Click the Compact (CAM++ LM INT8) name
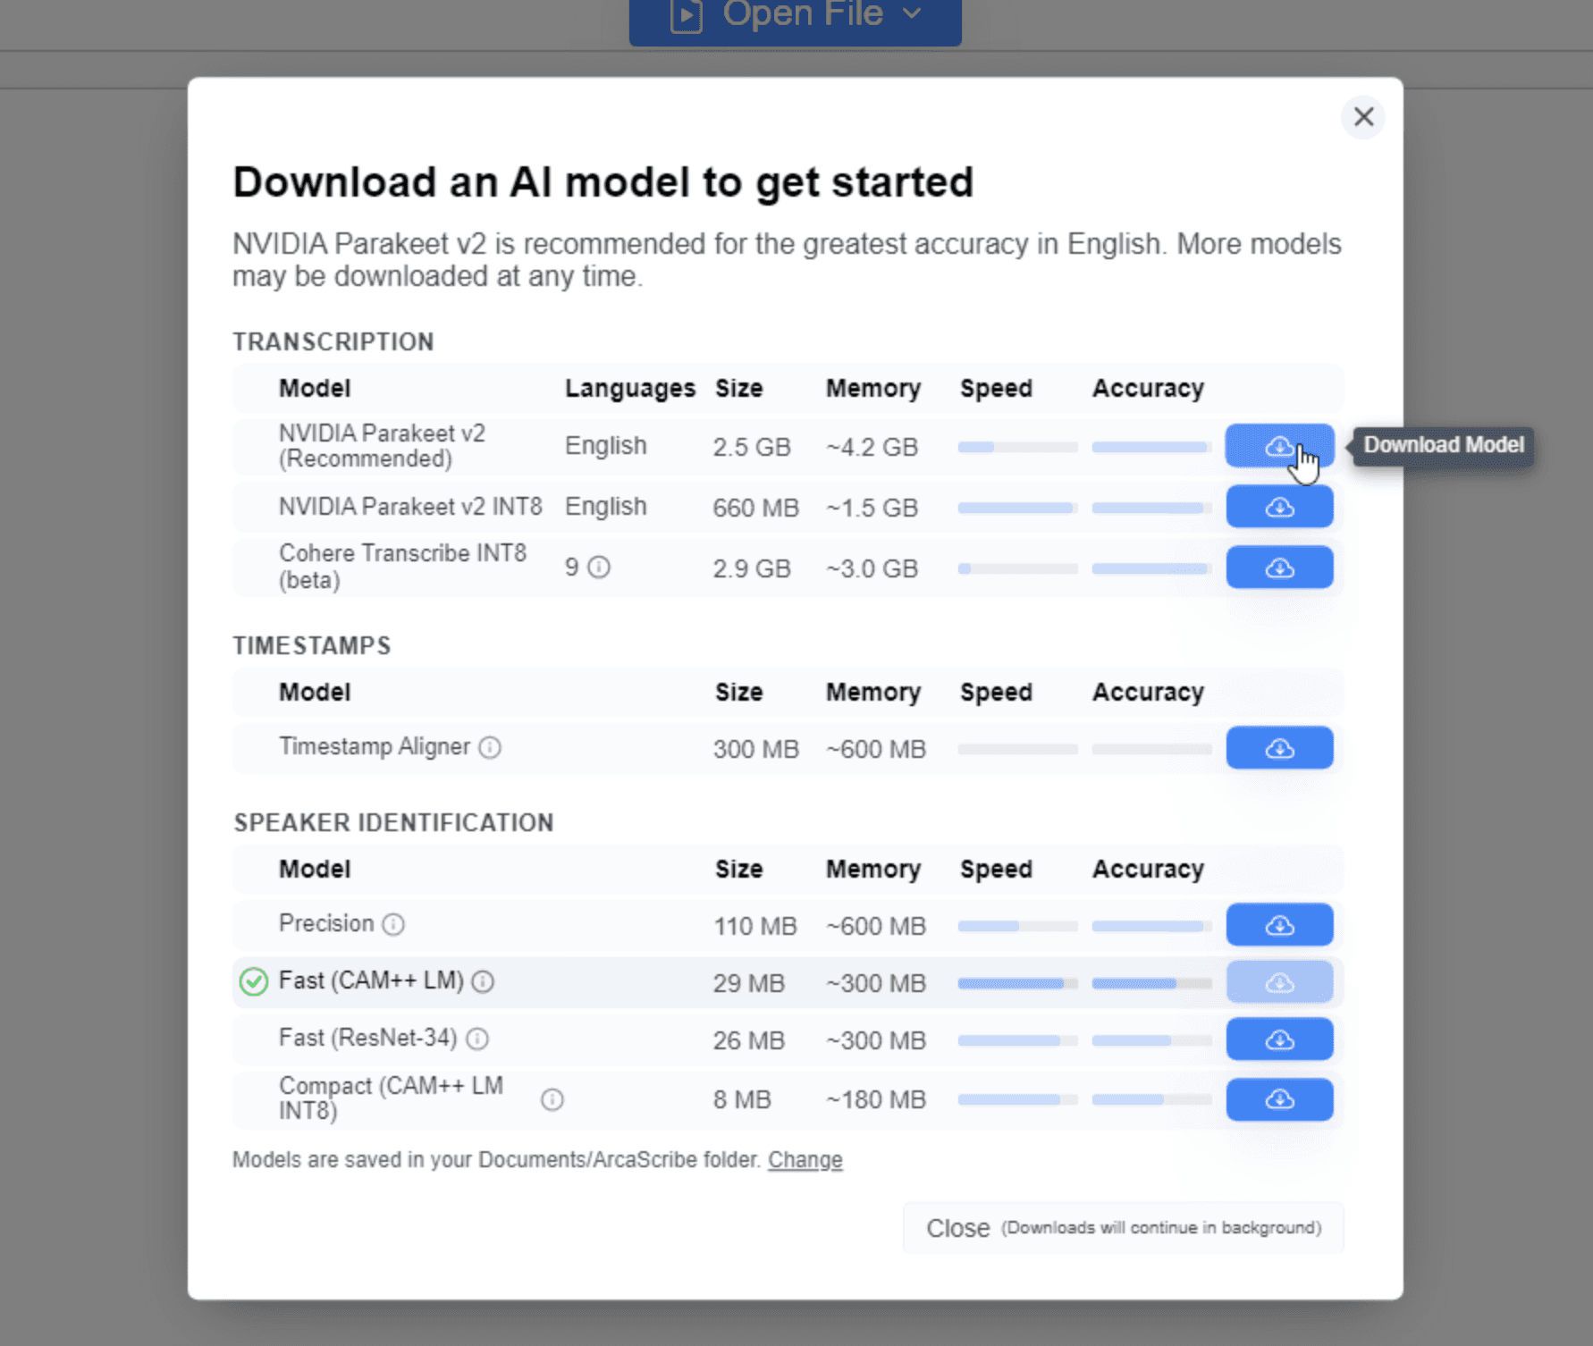The image size is (1593, 1346). pyautogui.click(x=391, y=1098)
